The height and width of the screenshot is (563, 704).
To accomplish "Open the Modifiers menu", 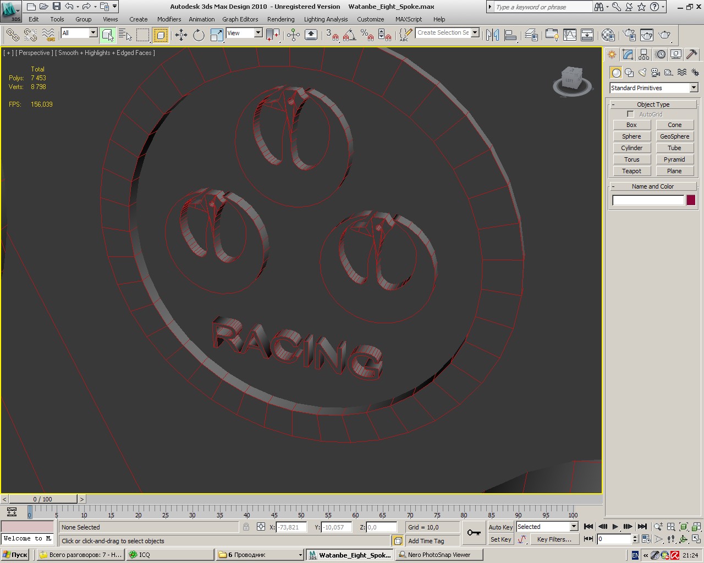I will 169,19.
